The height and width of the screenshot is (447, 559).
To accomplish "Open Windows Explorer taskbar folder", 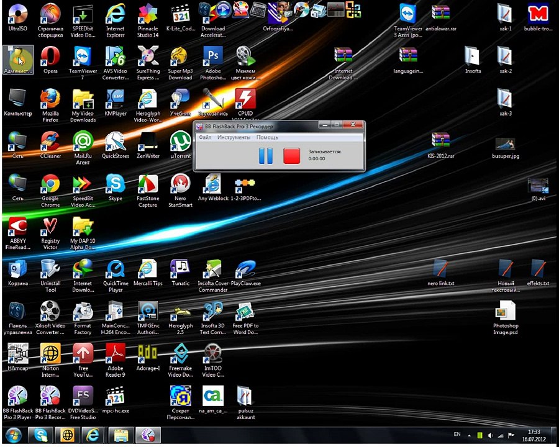I will point(121,435).
